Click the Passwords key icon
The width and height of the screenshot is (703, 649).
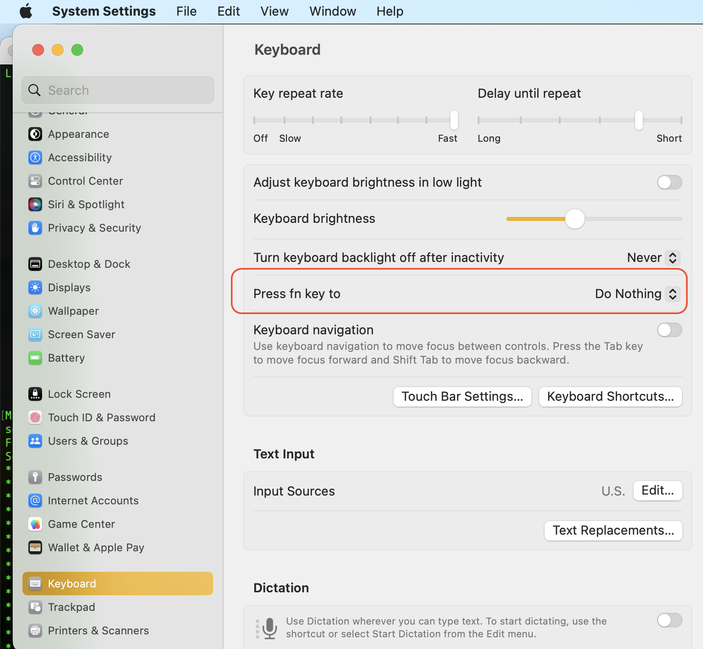[35, 477]
